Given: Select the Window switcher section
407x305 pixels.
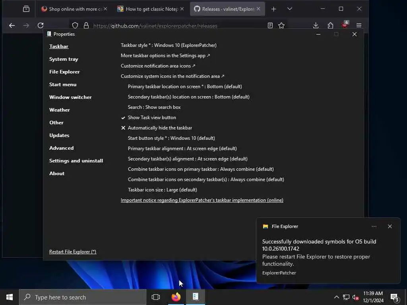Looking at the screenshot, I should [70, 97].
